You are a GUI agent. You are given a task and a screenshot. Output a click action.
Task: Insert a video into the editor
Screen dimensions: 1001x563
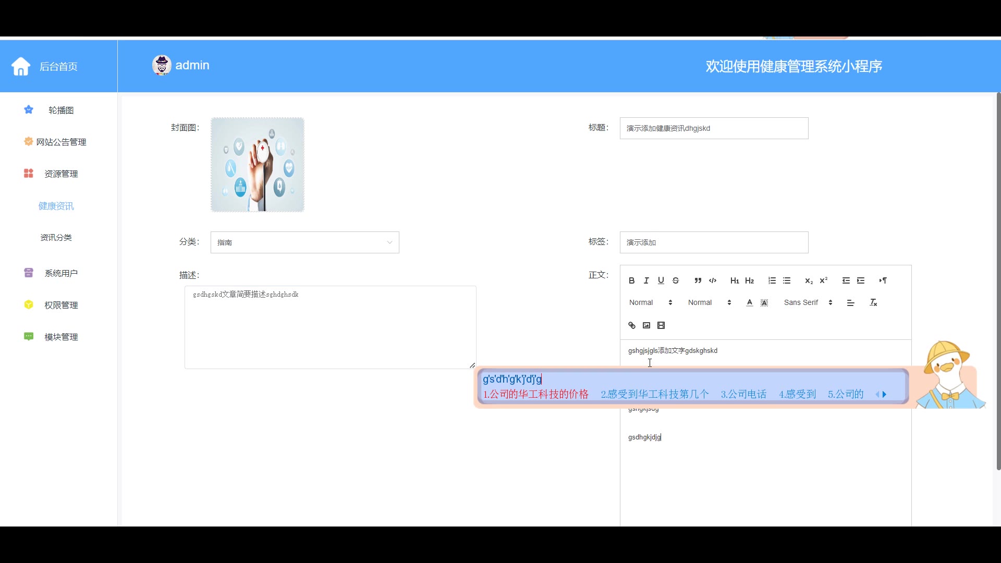point(661,325)
